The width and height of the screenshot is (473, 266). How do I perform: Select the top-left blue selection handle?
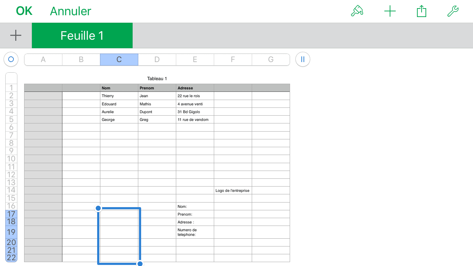click(x=98, y=208)
